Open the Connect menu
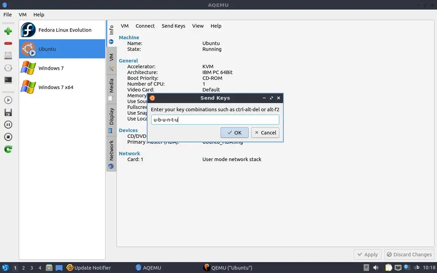This screenshot has height=273, width=437. pyautogui.click(x=145, y=26)
